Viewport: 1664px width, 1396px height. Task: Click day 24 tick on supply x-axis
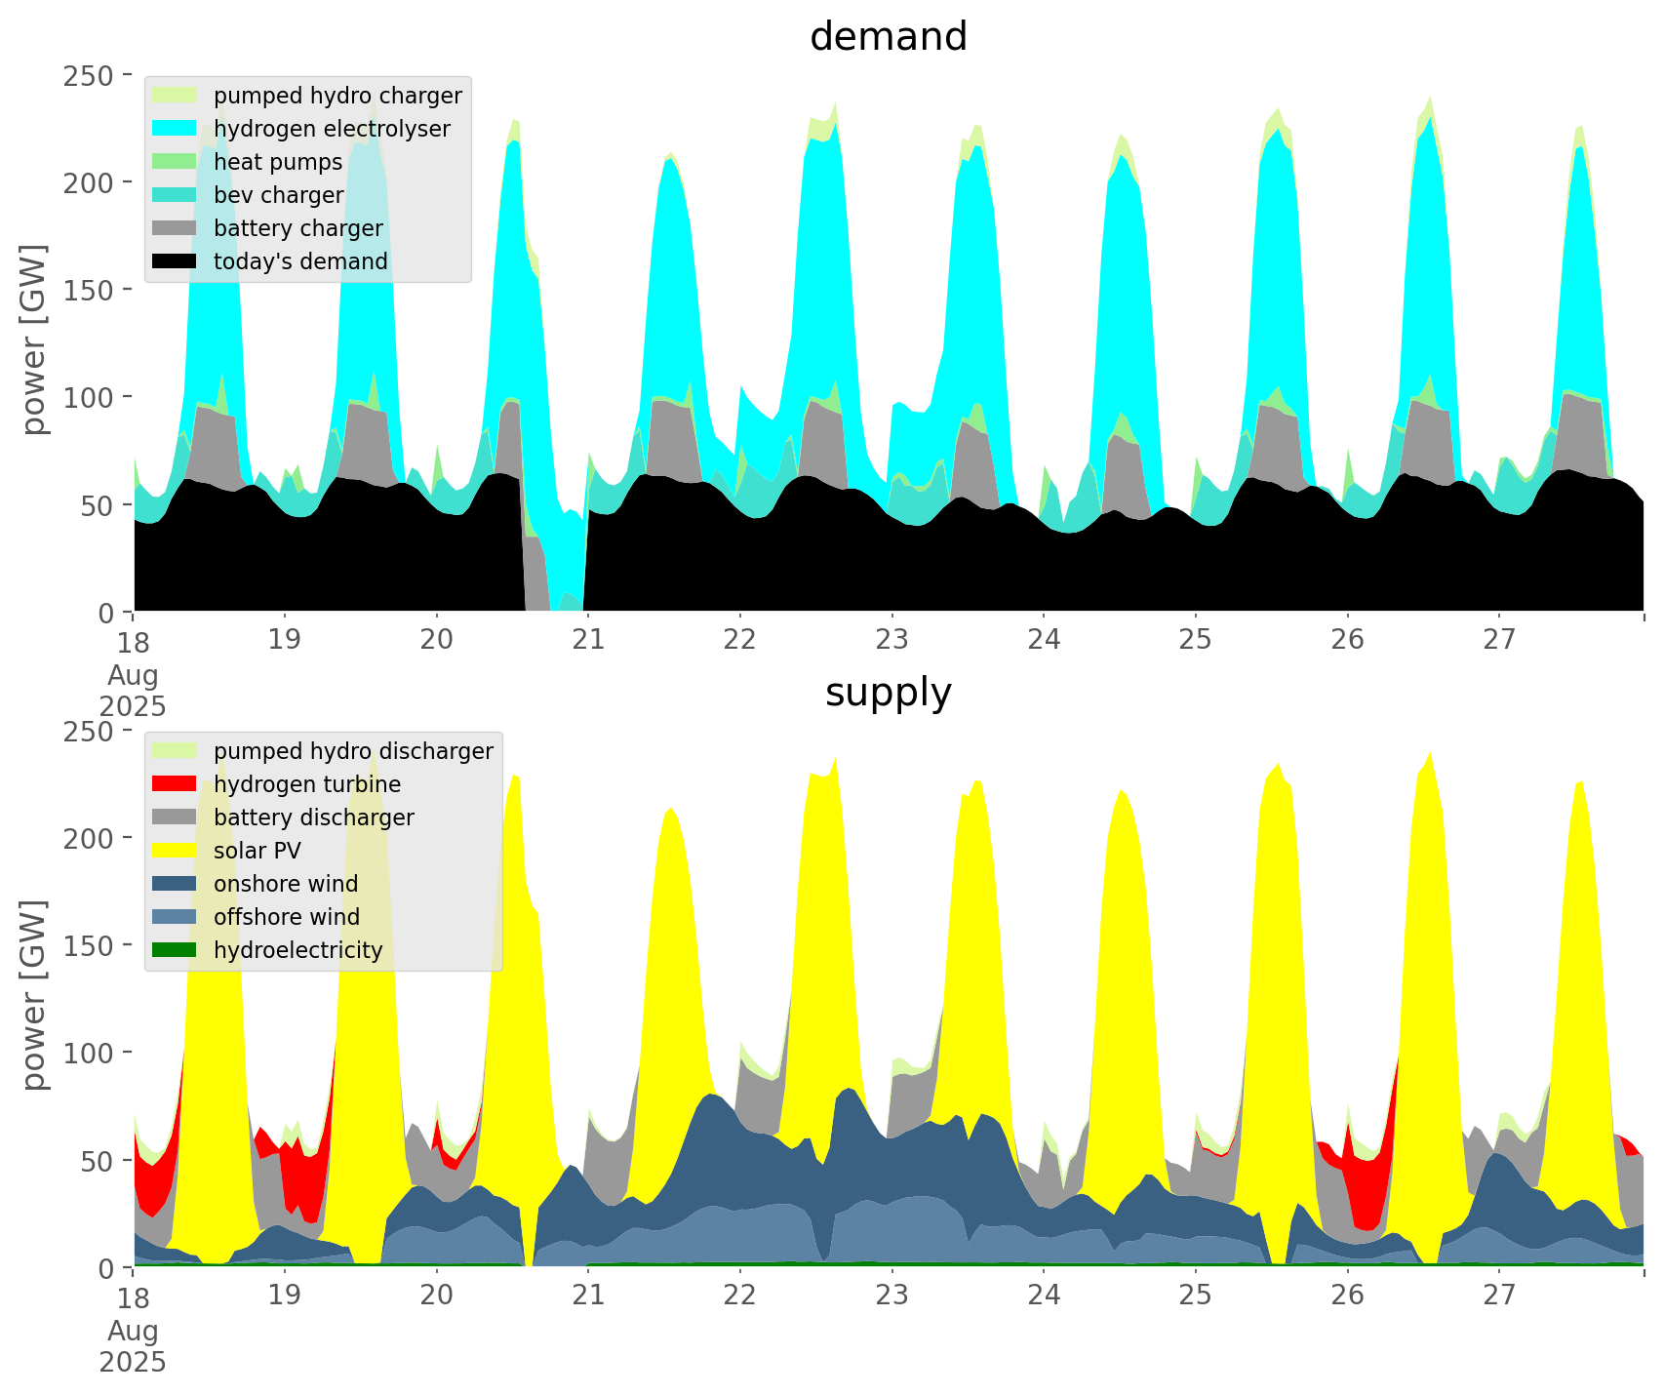(x=1044, y=1296)
